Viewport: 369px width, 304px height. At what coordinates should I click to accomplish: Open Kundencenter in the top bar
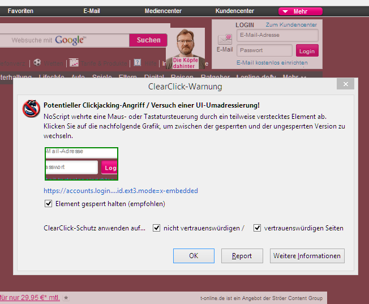tap(235, 11)
